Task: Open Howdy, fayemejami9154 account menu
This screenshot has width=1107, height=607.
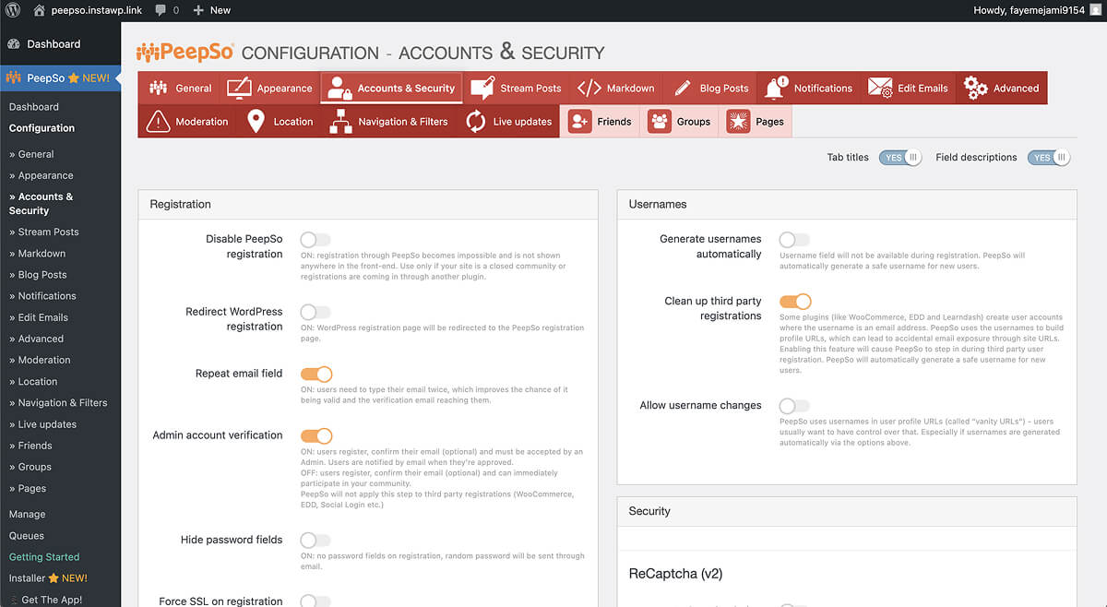Action: (x=1036, y=10)
